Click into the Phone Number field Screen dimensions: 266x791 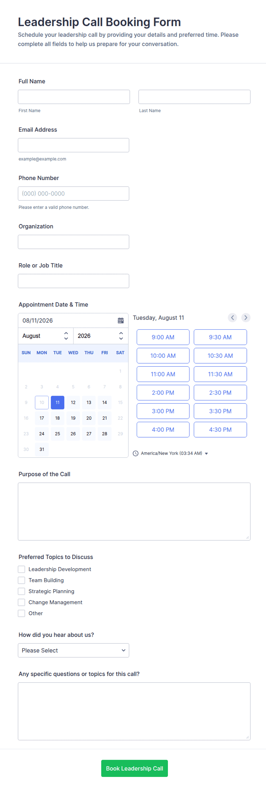tap(74, 194)
